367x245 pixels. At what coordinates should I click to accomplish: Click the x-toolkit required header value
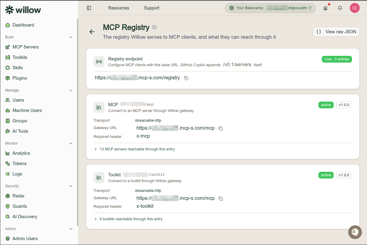click(145, 206)
